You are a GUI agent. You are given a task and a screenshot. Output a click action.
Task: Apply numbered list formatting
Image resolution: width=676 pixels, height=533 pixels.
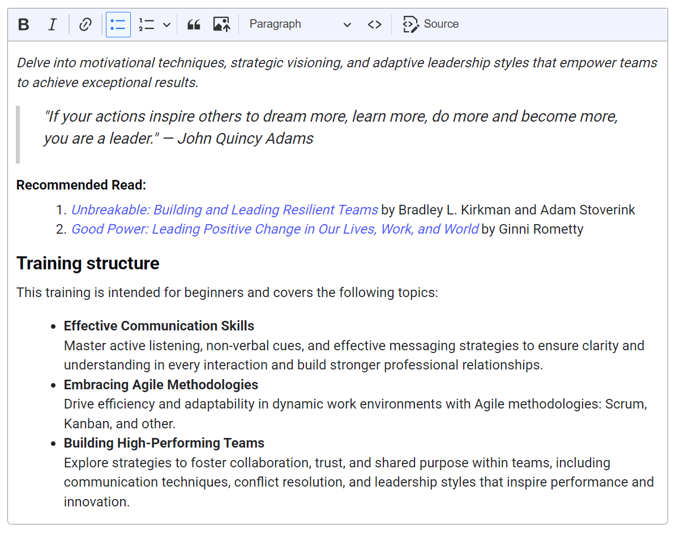[x=147, y=24]
